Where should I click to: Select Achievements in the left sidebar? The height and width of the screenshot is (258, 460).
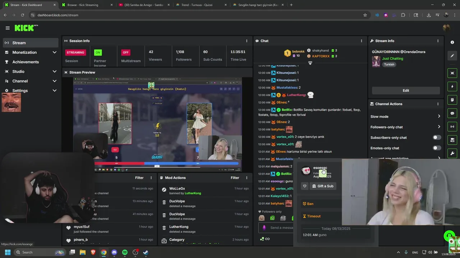click(x=31, y=62)
